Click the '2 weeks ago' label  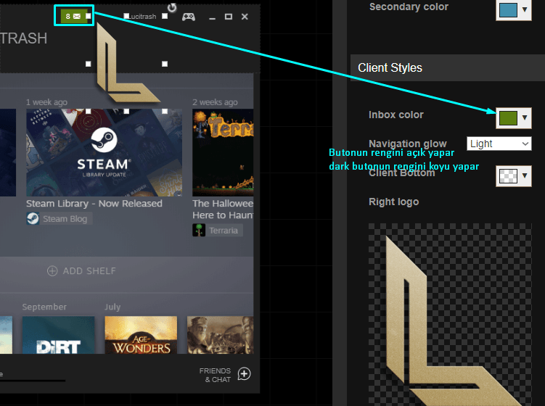point(215,102)
